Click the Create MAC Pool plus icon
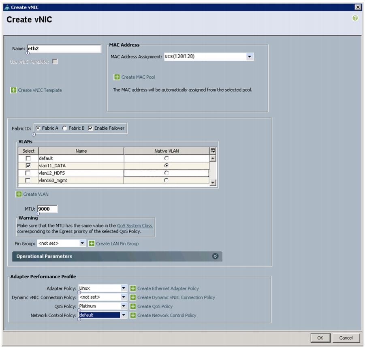365x363 pixels. 117,77
